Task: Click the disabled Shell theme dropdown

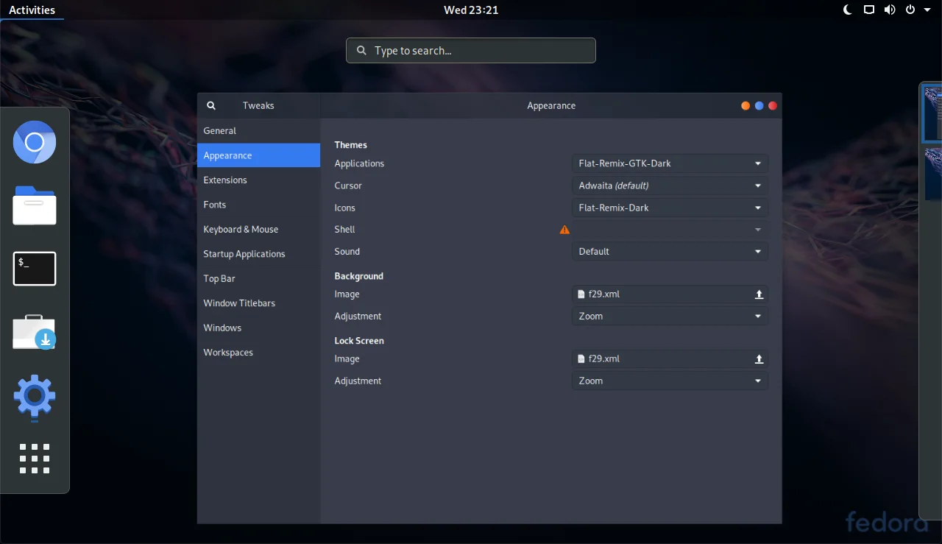Action: (x=670, y=230)
